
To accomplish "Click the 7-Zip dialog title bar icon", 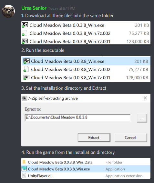I will [25, 98].
